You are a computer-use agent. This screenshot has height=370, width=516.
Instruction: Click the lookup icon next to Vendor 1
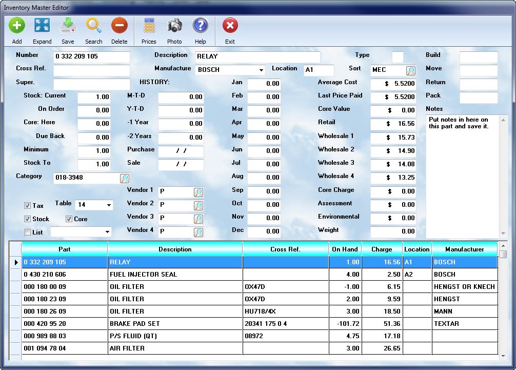tap(199, 192)
